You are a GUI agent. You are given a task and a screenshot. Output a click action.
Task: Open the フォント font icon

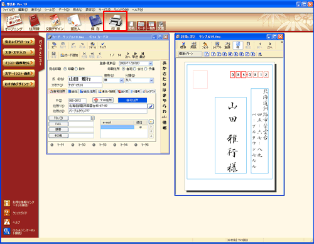coord(205,45)
